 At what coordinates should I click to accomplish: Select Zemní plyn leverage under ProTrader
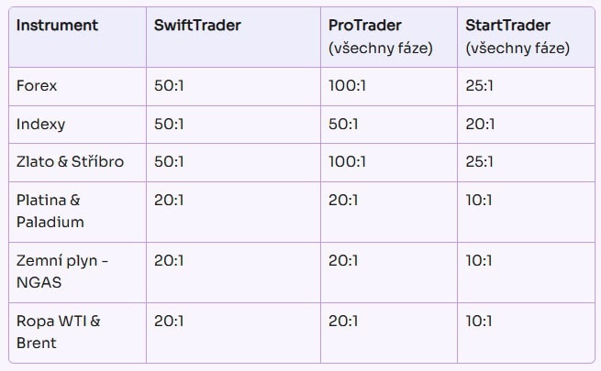(343, 260)
